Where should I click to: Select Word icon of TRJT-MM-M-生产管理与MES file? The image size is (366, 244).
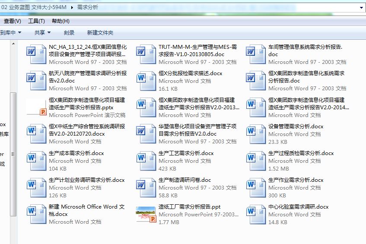click(146, 54)
